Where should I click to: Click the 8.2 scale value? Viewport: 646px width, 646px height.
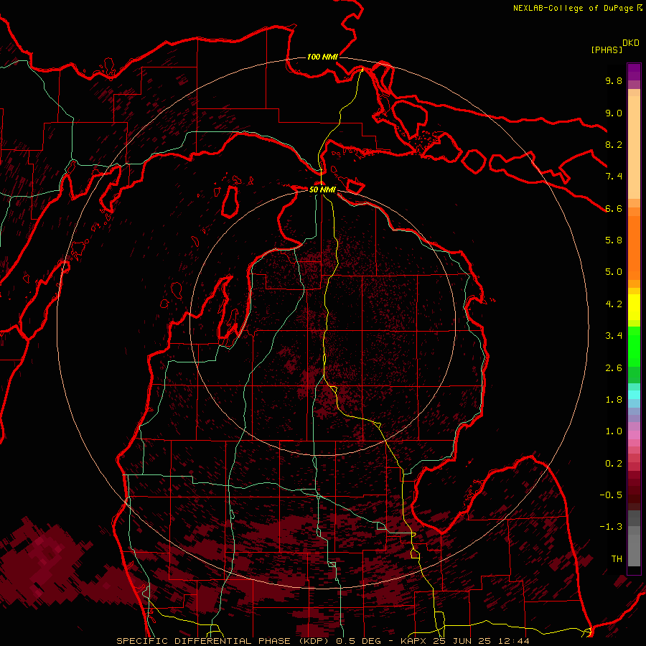tap(614, 144)
